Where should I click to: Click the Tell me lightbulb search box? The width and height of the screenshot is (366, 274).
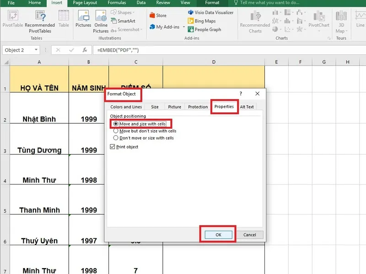(x=267, y=3)
